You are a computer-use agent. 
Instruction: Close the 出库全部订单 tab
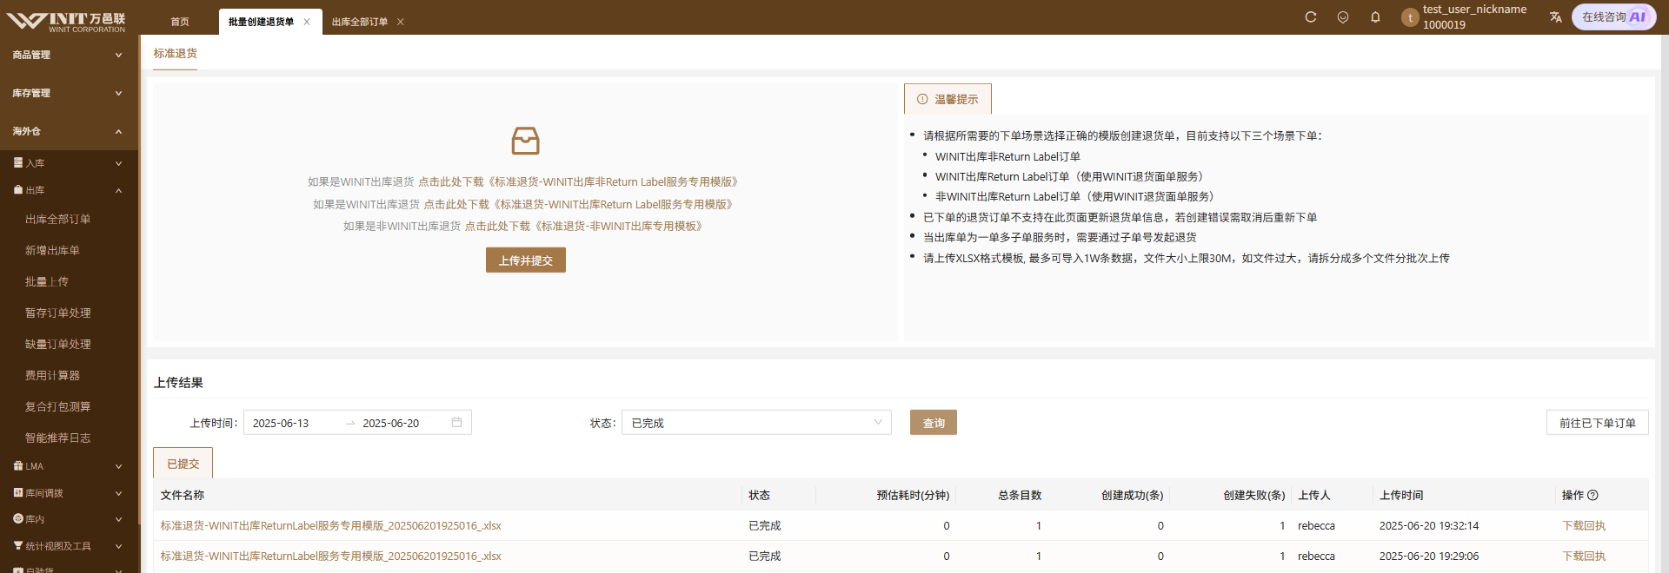point(401,22)
